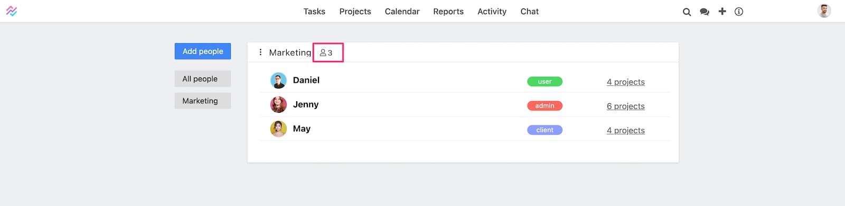This screenshot has width=845, height=206.
Task: Open user profile avatar menu
Action: (x=824, y=11)
